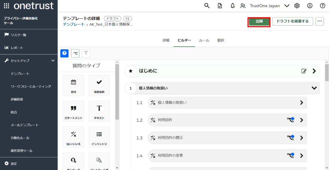
Task: Switch to the ビルダー tab
Action: pyautogui.click(x=184, y=40)
